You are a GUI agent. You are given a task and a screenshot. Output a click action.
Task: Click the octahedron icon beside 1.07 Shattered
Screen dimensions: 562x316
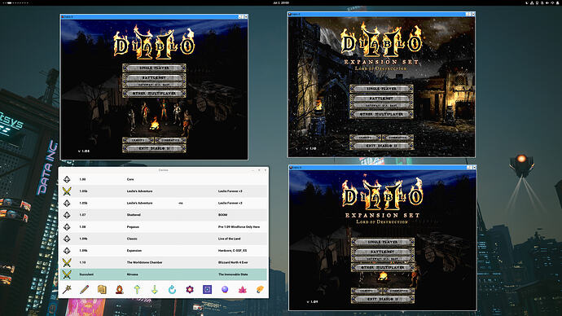point(67,215)
